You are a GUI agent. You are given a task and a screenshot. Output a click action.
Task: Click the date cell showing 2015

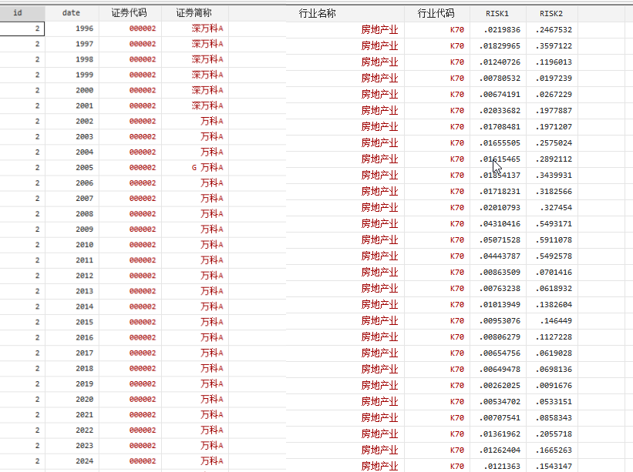click(85, 322)
